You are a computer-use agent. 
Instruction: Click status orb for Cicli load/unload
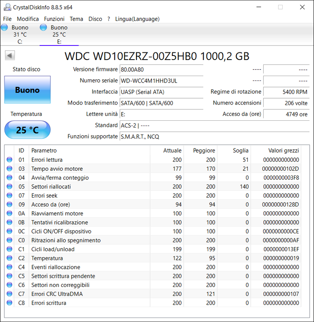coord(9,249)
